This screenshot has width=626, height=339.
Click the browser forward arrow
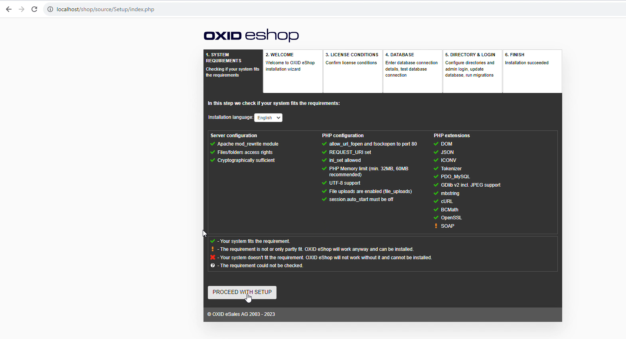pos(22,9)
